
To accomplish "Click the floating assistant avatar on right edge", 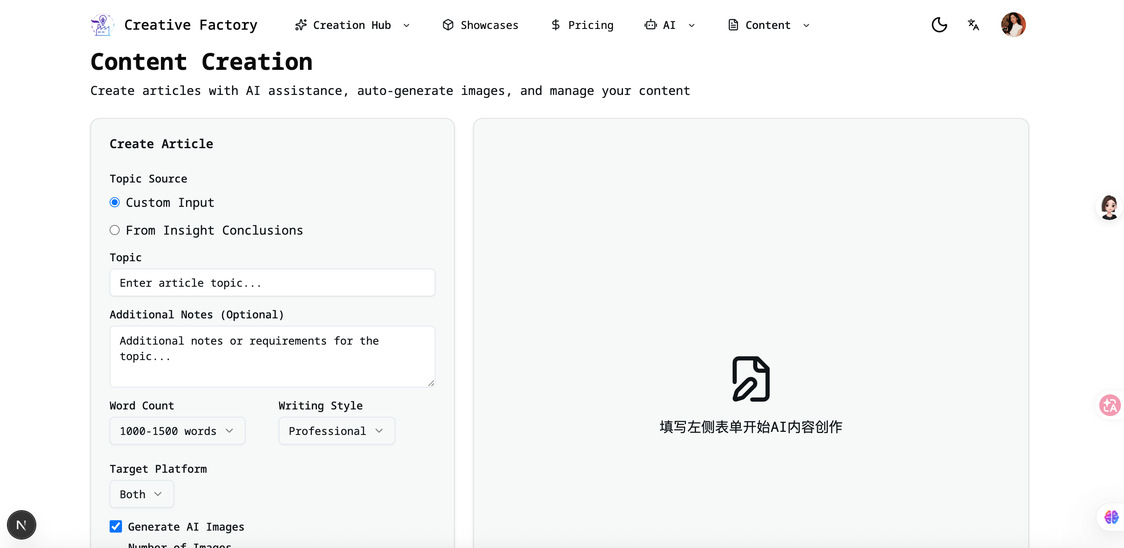I will point(1109,207).
